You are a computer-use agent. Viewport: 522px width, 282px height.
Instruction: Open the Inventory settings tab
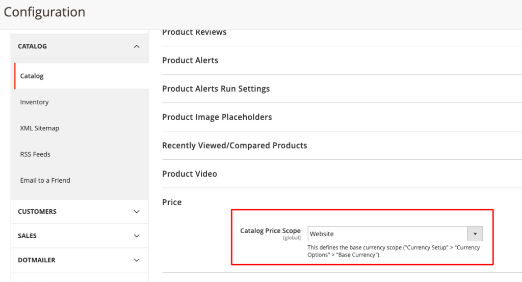tap(34, 102)
